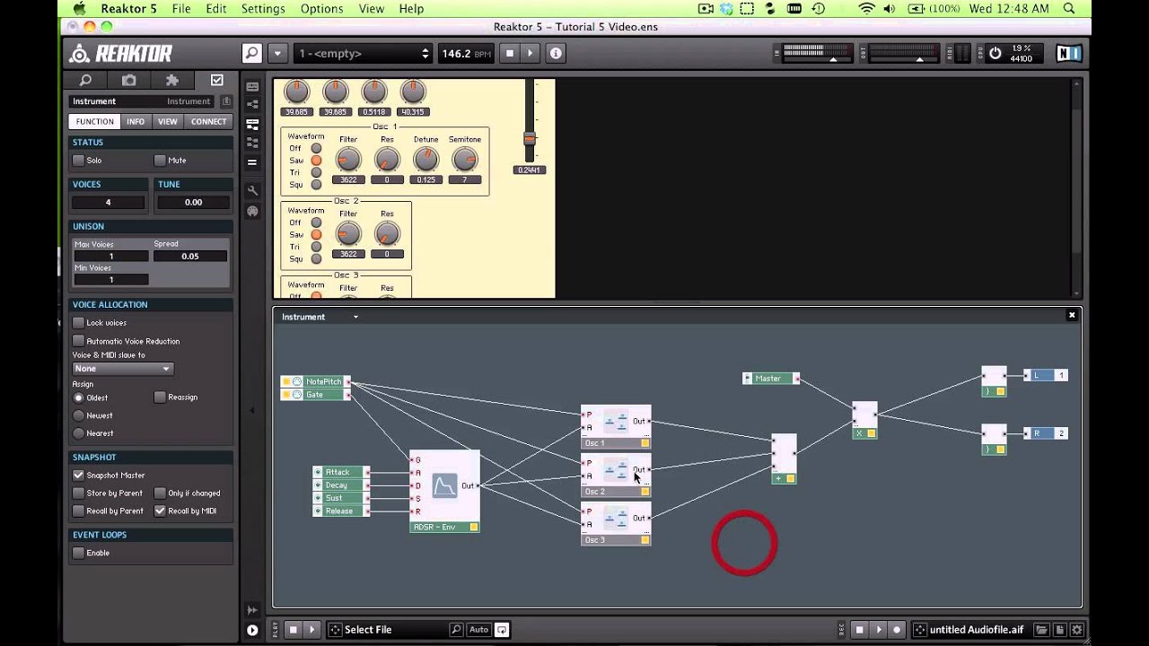Switch to the CONNECT tab
This screenshot has width=1149, height=646.
point(208,121)
